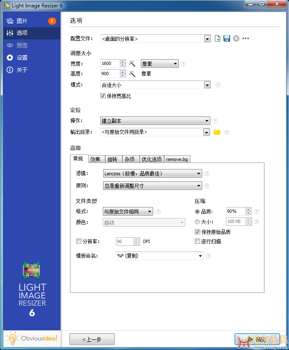Increase width with the spinner up arrow

(x=122, y=62)
